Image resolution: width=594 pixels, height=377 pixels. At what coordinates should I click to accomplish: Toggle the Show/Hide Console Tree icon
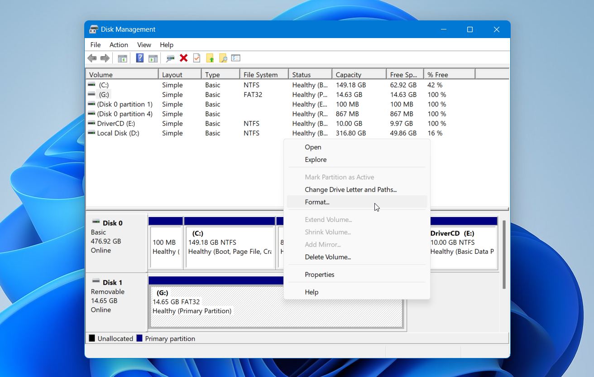(122, 58)
